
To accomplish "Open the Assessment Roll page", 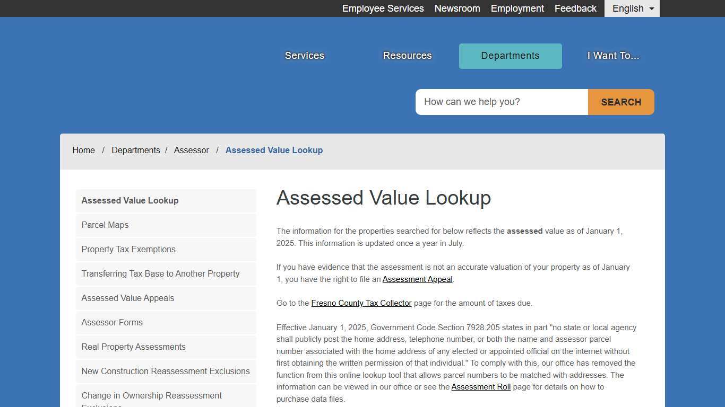I will point(480,387).
